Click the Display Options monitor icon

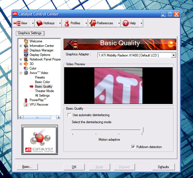[26, 55]
